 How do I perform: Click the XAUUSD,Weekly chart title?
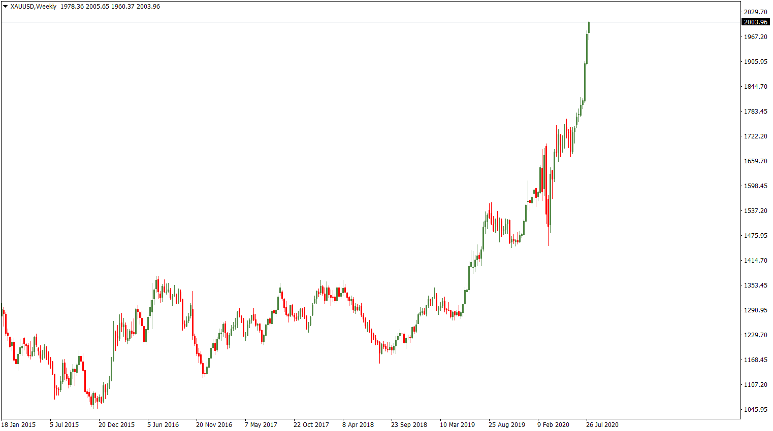point(34,7)
